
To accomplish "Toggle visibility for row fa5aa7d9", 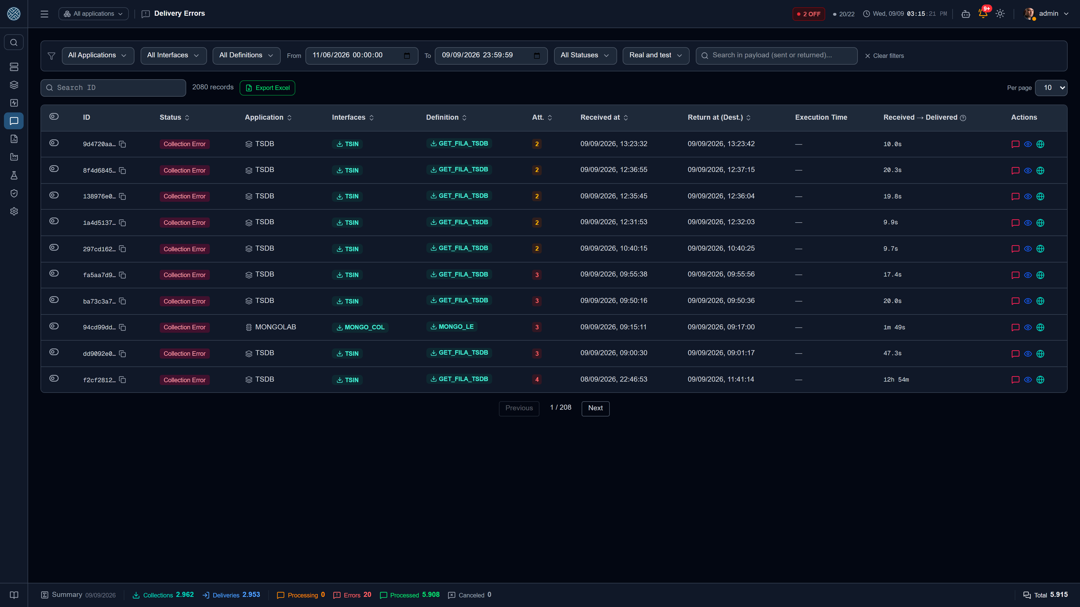I will pyautogui.click(x=54, y=273).
